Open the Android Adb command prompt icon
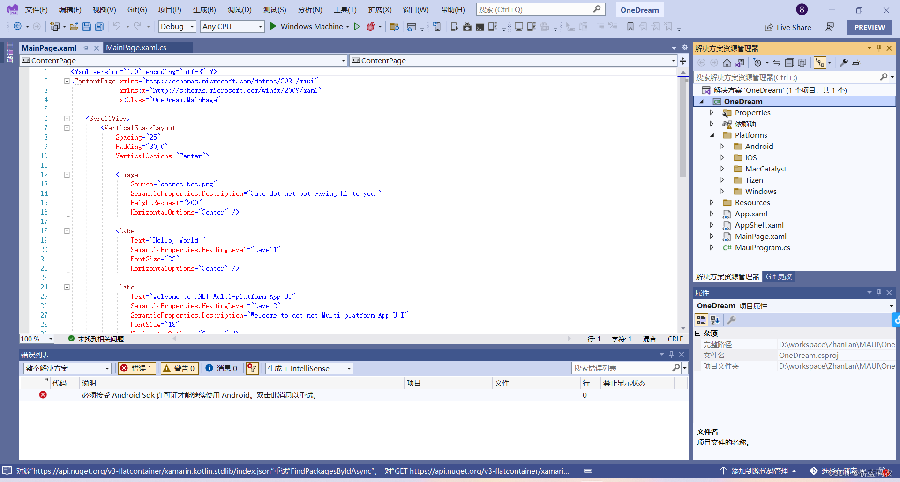Viewport: 900px width, 482px height. click(480, 27)
